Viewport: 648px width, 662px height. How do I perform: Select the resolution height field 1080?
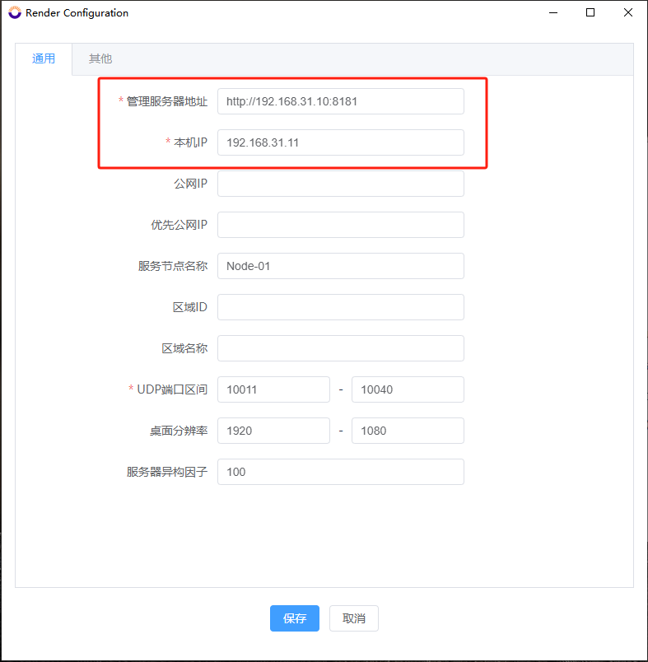[408, 431]
